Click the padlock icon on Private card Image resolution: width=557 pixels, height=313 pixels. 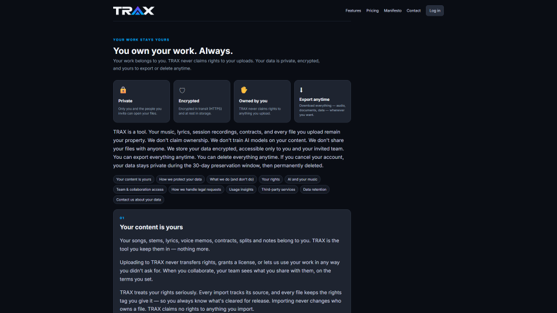pyautogui.click(x=123, y=90)
